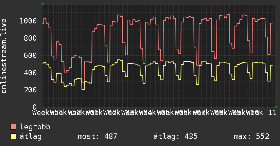Click the 0 y-axis origin label
The image size is (280, 146).
pyautogui.click(x=35, y=107)
